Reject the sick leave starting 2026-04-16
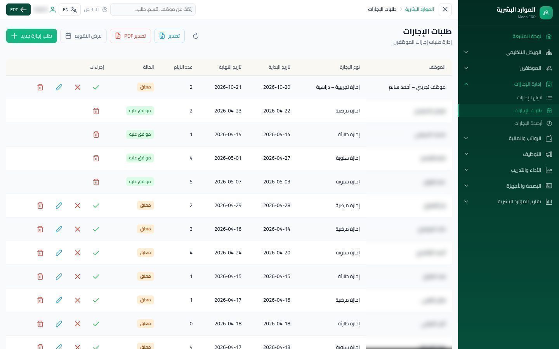Screen dimensions: 559x349 (78, 300)
